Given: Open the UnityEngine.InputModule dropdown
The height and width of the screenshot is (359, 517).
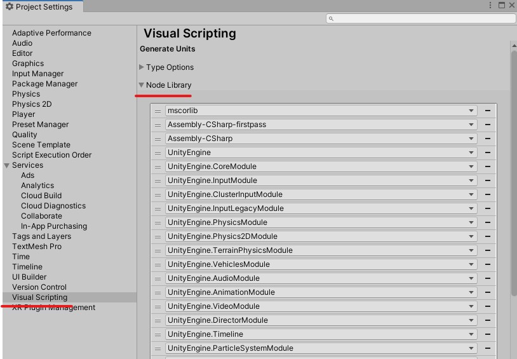Looking at the screenshot, I should (321, 180).
